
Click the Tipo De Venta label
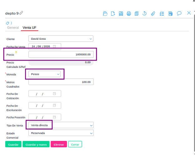pyautogui.click(x=15, y=126)
